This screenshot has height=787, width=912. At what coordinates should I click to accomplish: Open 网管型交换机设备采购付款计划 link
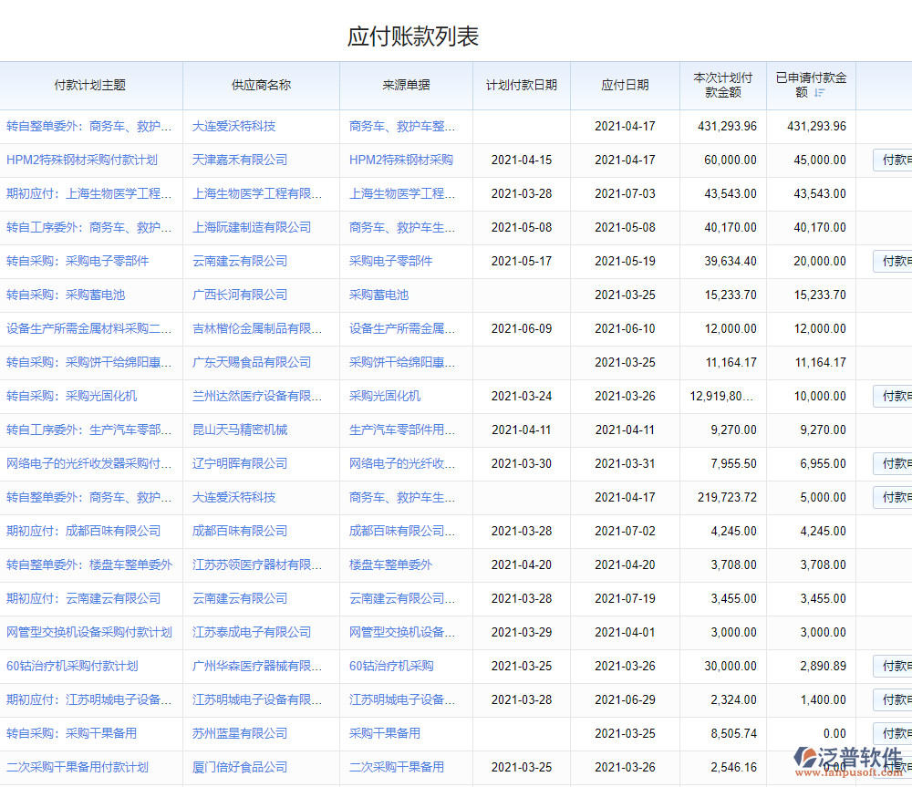pos(89,632)
